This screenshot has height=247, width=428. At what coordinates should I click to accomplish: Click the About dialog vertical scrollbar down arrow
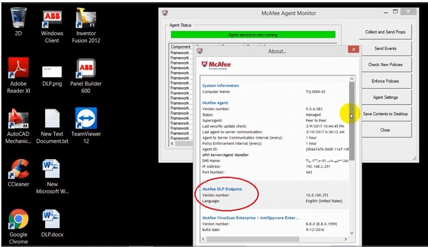click(352, 233)
